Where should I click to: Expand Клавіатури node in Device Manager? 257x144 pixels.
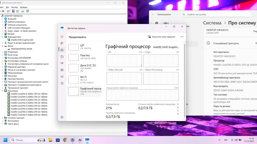pyautogui.click(x=3, y=52)
